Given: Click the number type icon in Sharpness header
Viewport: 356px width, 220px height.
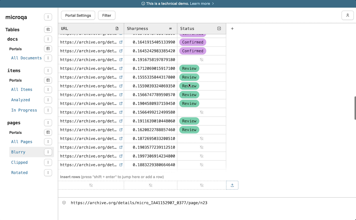Looking at the screenshot, I should 171,29.
